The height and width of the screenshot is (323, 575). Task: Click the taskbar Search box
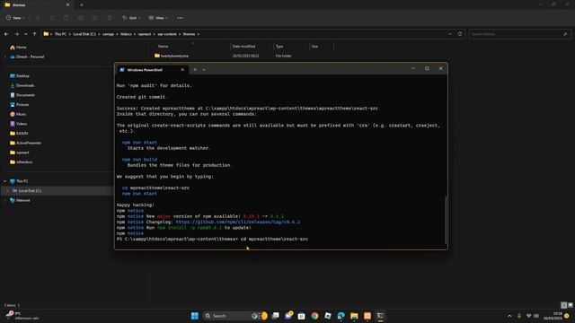tap(234, 316)
